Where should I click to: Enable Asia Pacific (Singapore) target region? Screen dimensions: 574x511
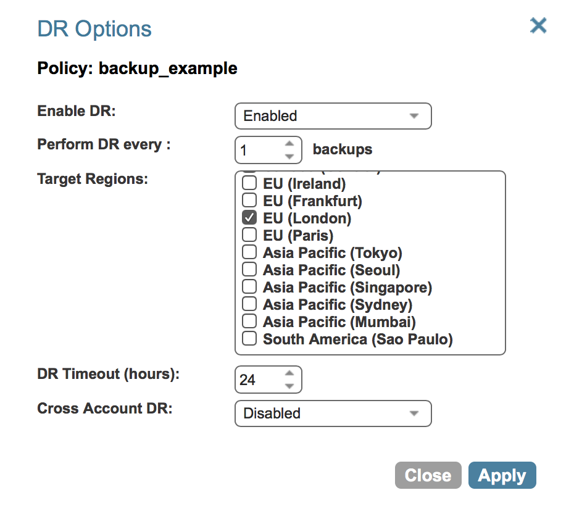coord(249,286)
